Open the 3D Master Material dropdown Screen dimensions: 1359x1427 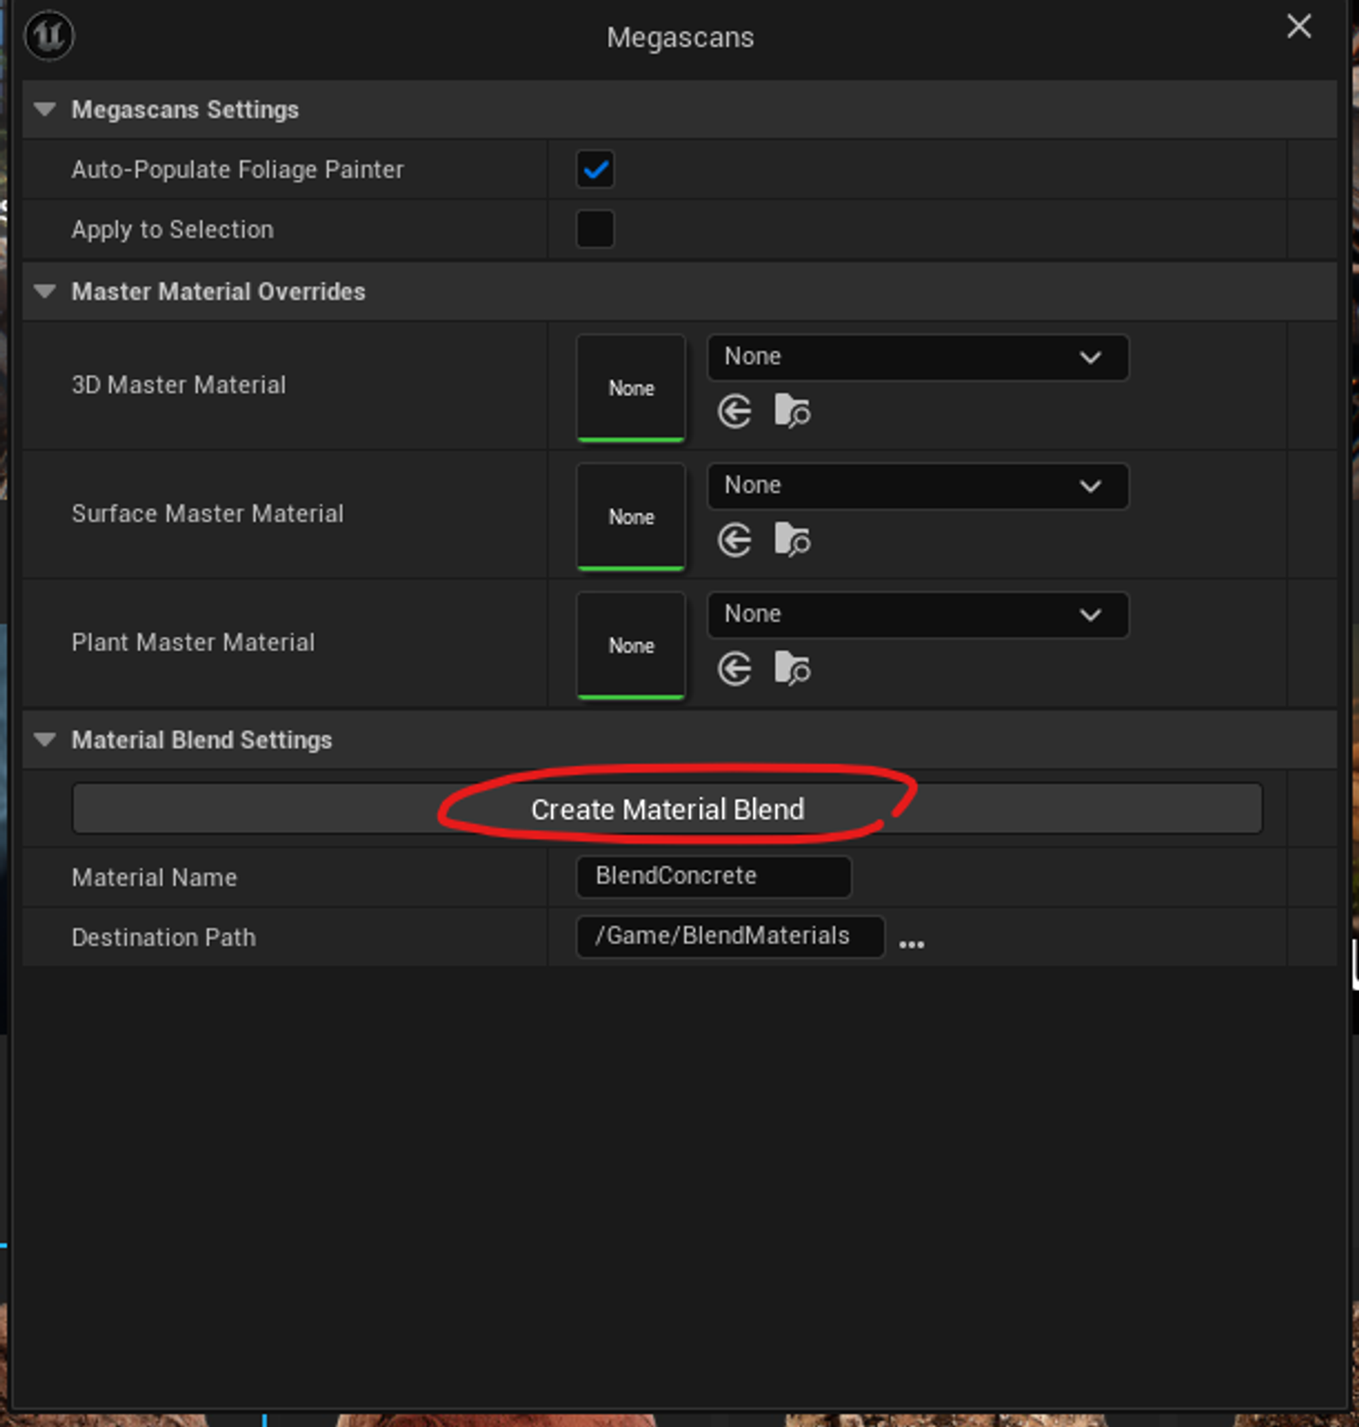pos(917,357)
